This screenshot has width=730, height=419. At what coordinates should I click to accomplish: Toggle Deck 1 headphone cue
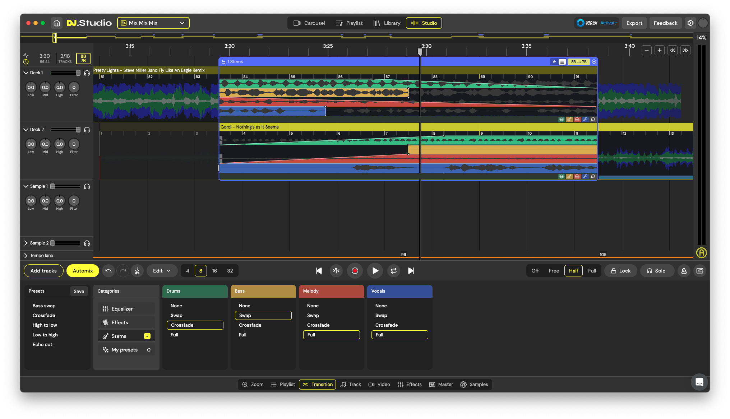coord(87,73)
